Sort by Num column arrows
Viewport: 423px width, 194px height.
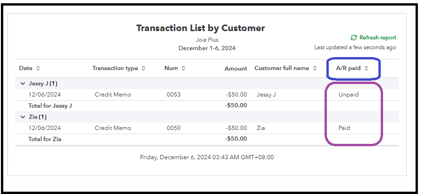(183, 68)
